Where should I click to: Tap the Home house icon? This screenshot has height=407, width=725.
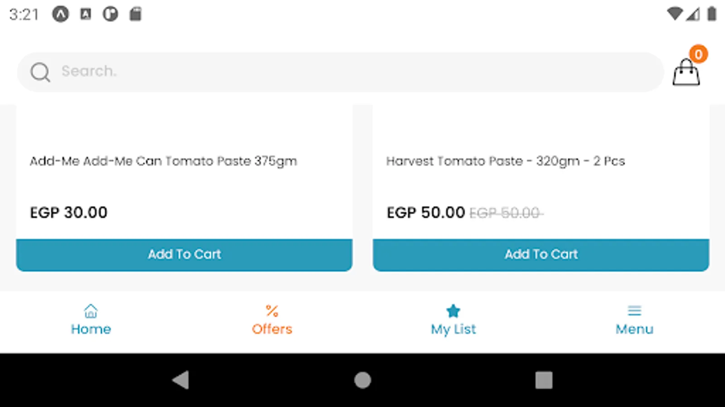pos(91,311)
